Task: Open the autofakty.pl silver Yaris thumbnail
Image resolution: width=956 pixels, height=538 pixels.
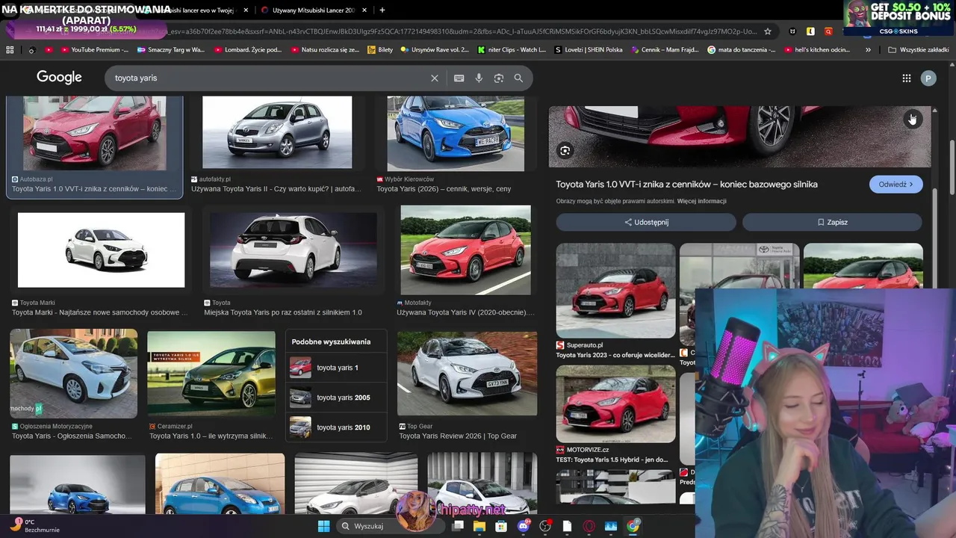Action: coord(277,132)
